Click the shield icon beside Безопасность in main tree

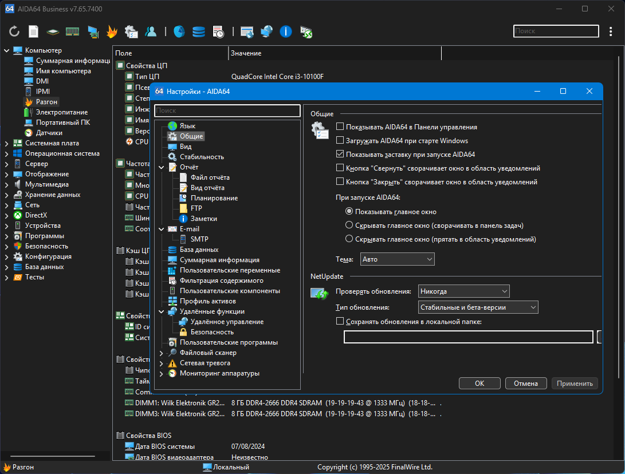point(18,247)
